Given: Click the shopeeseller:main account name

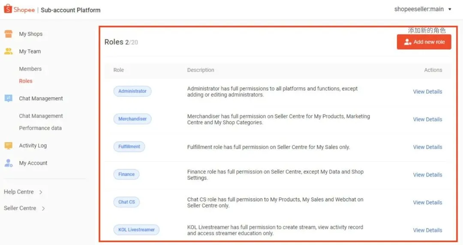Looking at the screenshot, I should (x=419, y=9).
